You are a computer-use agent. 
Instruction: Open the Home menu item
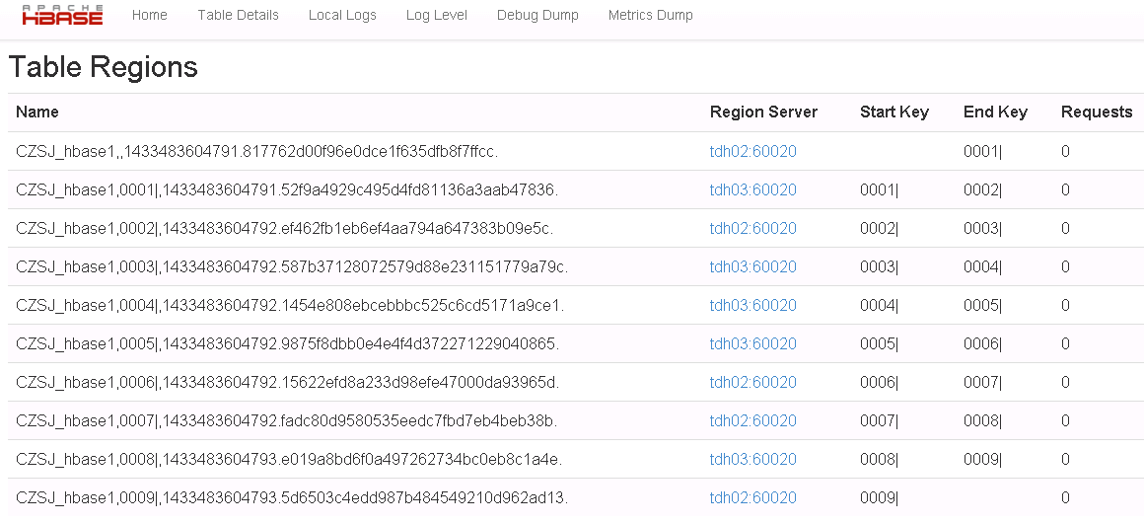point(150,16)
